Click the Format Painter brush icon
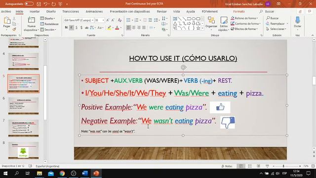316x178 pixels. coord(14,29)
